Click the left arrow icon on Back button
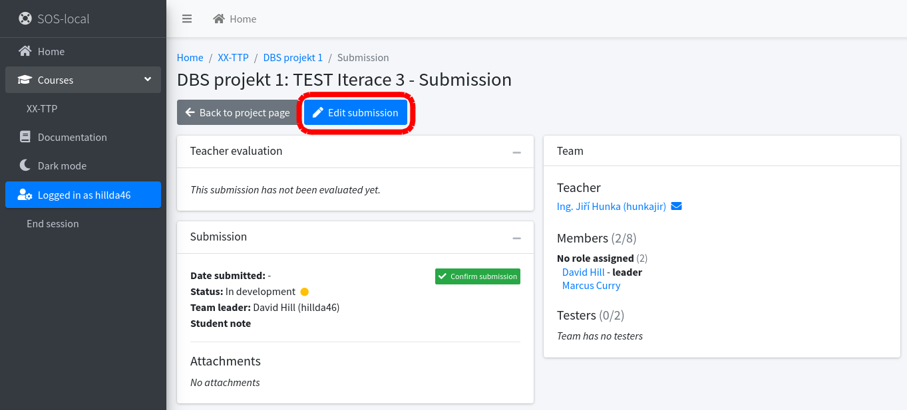 [x=190, y=112]
